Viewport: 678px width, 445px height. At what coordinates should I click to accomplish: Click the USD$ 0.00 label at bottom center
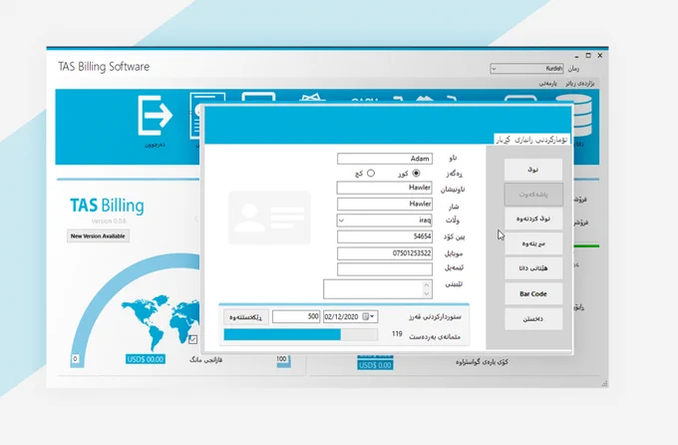[x=375, y=365]
